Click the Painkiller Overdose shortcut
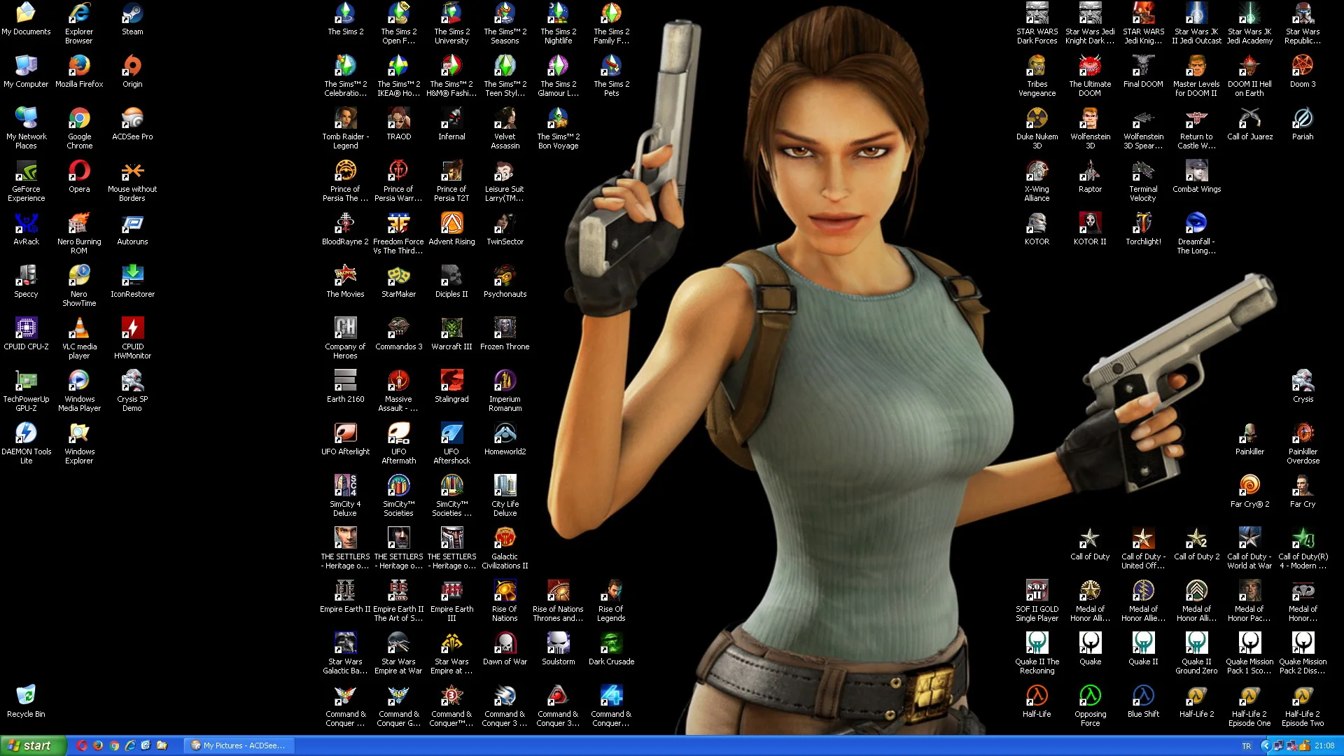 [x=1303, y=444]
